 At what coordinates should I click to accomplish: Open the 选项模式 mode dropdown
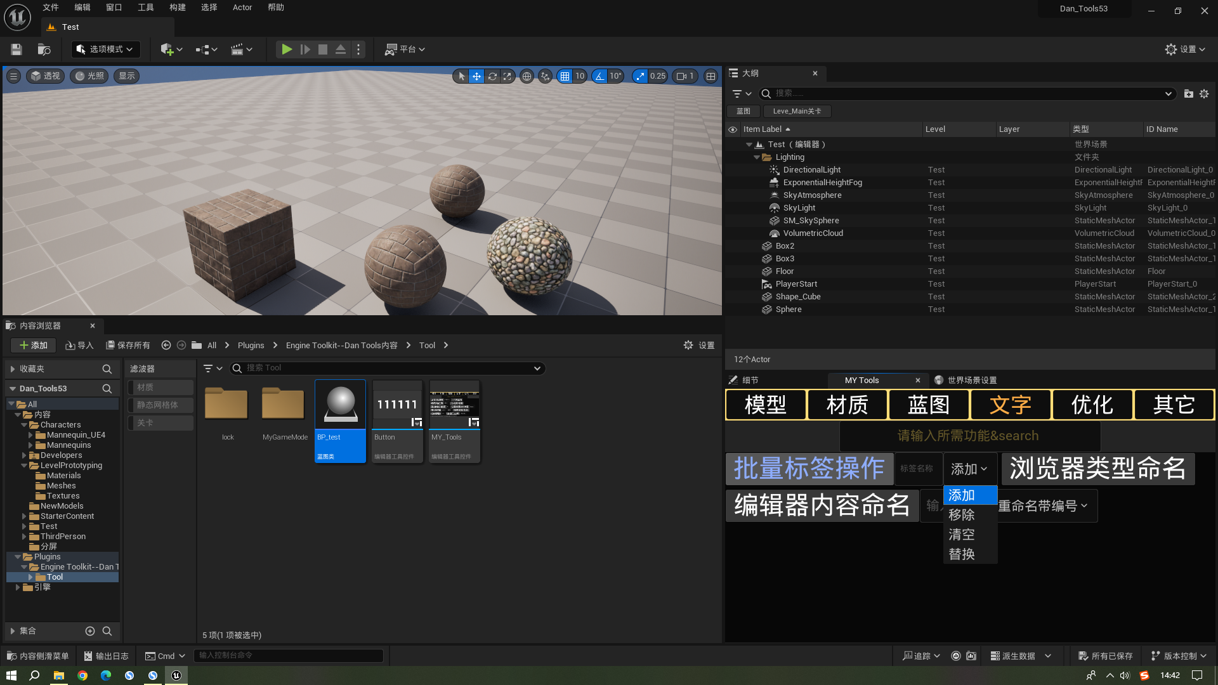coord(105,49)
